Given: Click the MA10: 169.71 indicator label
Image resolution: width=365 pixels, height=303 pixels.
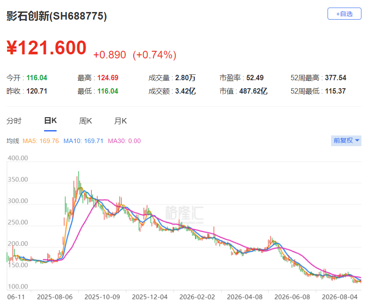Looking at the screenshot, I should tap(83, 141).
